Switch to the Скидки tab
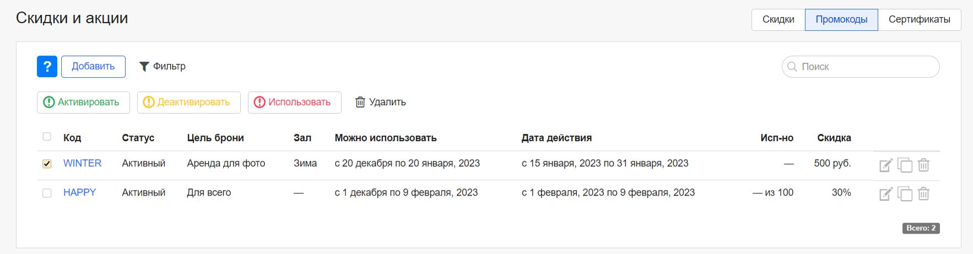 [x=778, y=20]
